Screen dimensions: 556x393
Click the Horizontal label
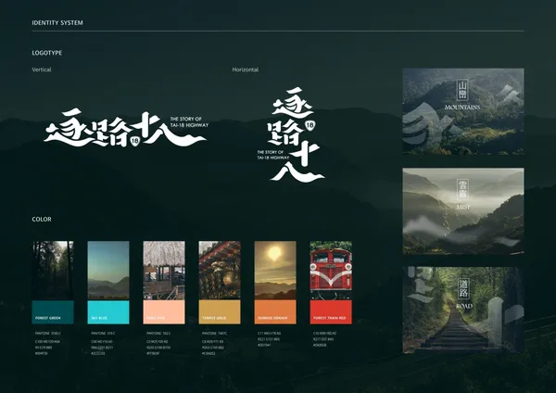click(246, 70)
